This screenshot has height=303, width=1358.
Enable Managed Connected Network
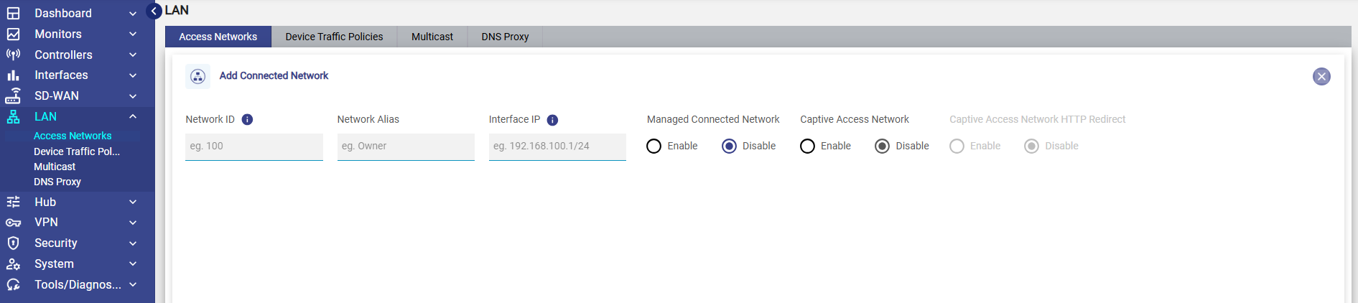tap(654, 146)
